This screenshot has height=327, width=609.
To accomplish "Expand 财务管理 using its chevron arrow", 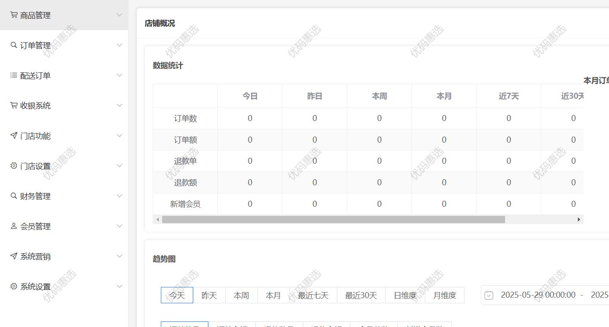I will tap(119, 196).
